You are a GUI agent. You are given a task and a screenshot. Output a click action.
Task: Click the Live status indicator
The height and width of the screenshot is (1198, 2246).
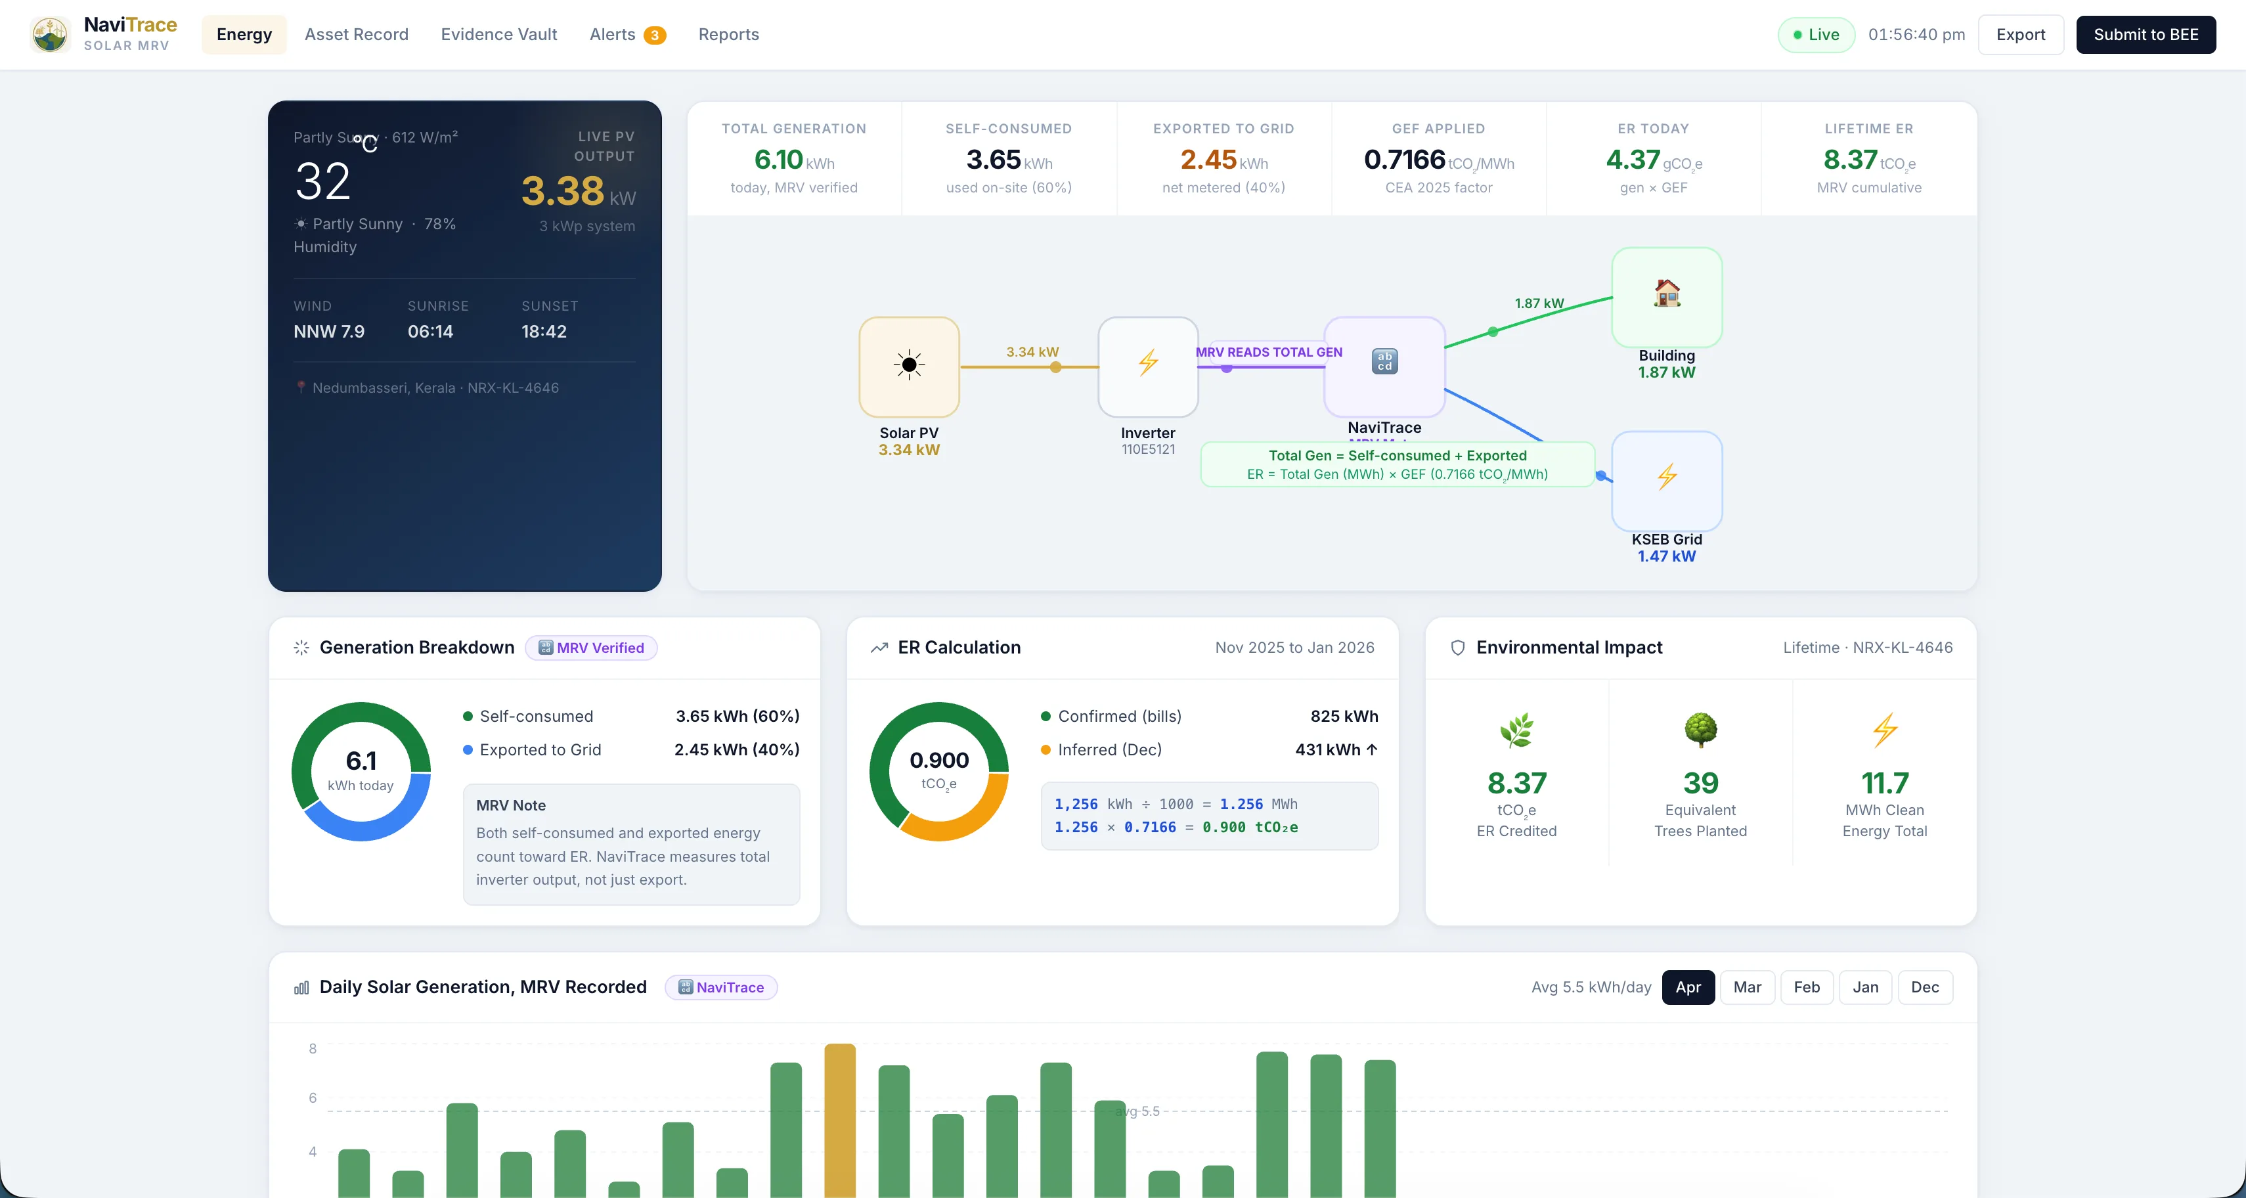1816,35
